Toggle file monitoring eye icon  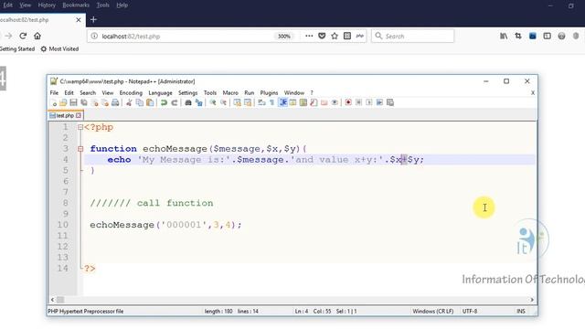point(335,102)
